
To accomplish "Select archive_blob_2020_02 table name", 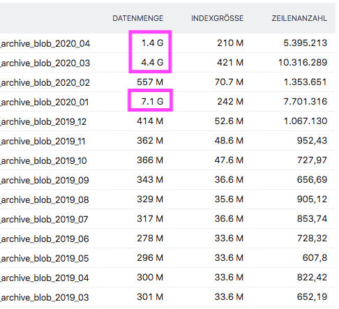I will [x=45, y=82].
